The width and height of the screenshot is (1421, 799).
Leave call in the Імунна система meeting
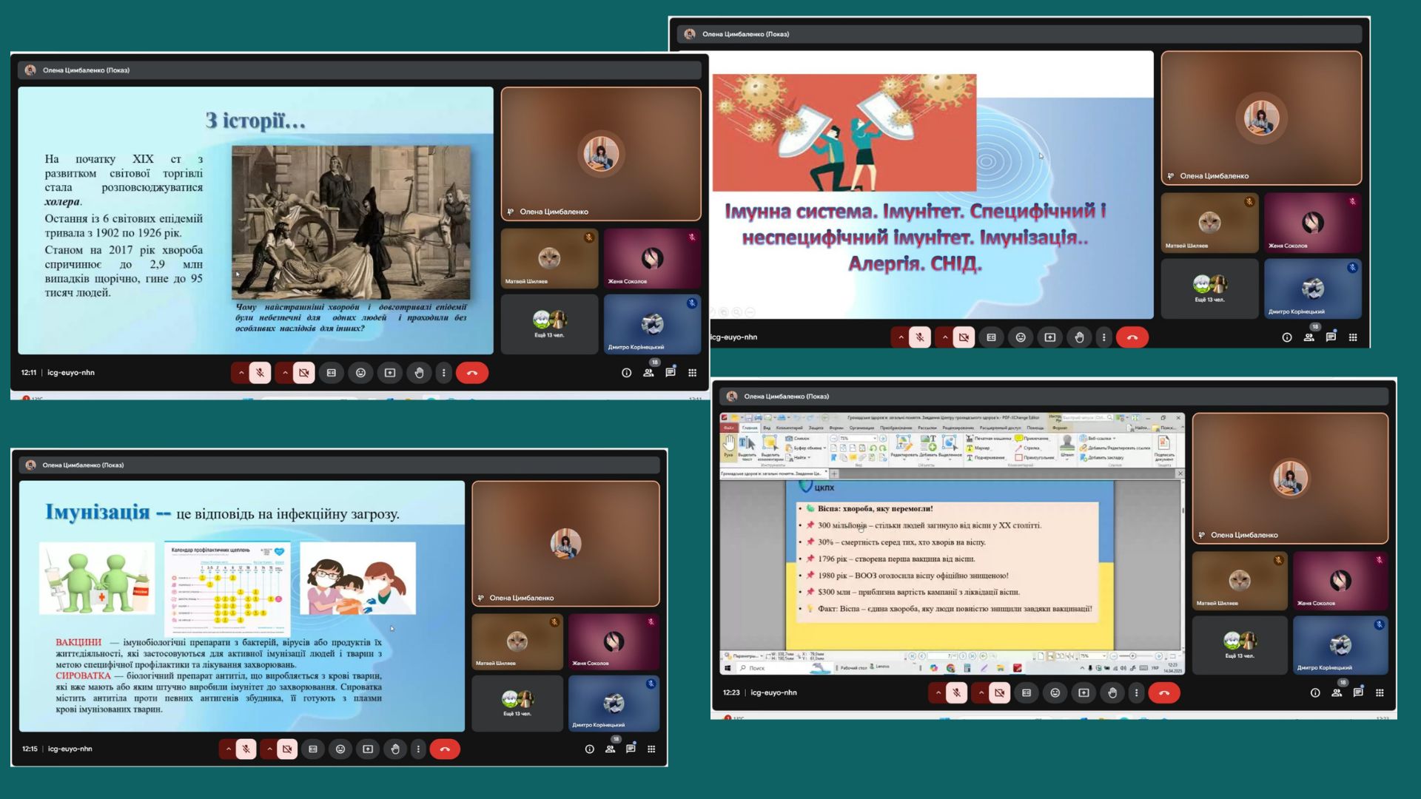point(1132,337)
